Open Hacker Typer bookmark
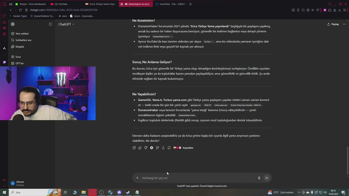Image resolution: width=349 pixels, height=196 pixels. 18,16
